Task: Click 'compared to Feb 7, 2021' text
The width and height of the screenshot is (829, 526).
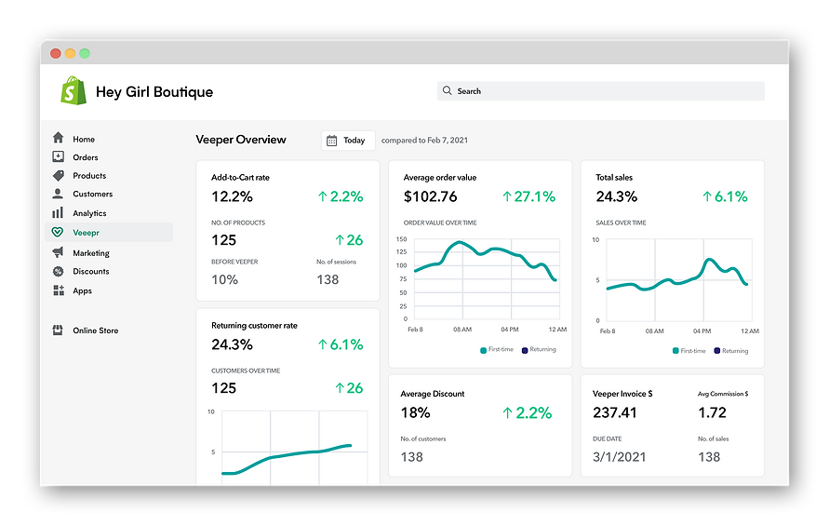Action: [424, 141]
